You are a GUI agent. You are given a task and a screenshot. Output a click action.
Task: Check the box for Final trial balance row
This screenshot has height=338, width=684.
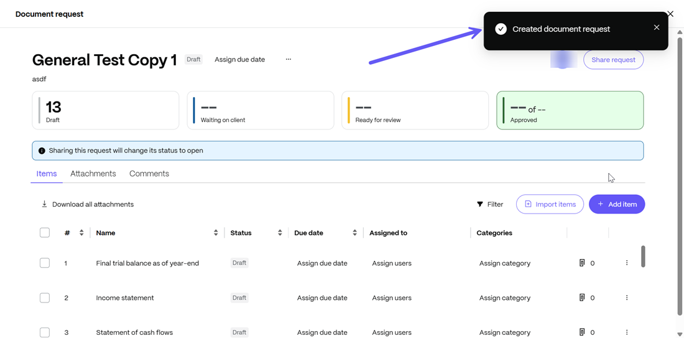45,263
